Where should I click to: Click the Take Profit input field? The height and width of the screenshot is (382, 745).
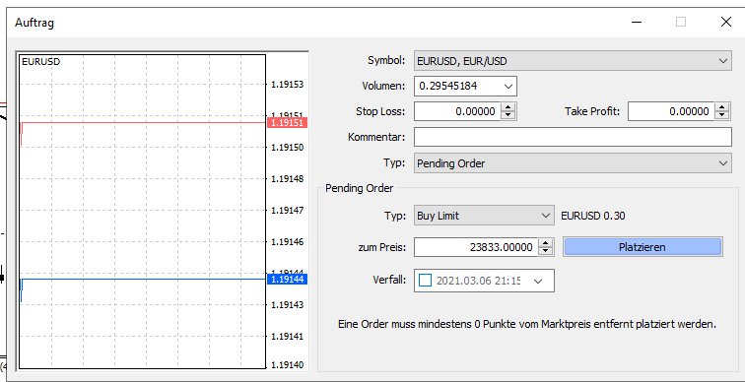(x=671, y=111)
